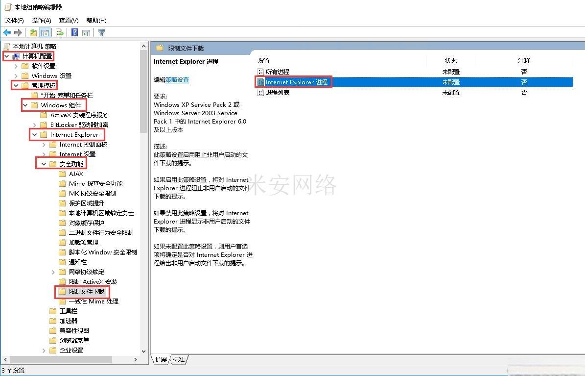
Task: Click the 本地计算机 策略 root icon
Action: (6, 47)
